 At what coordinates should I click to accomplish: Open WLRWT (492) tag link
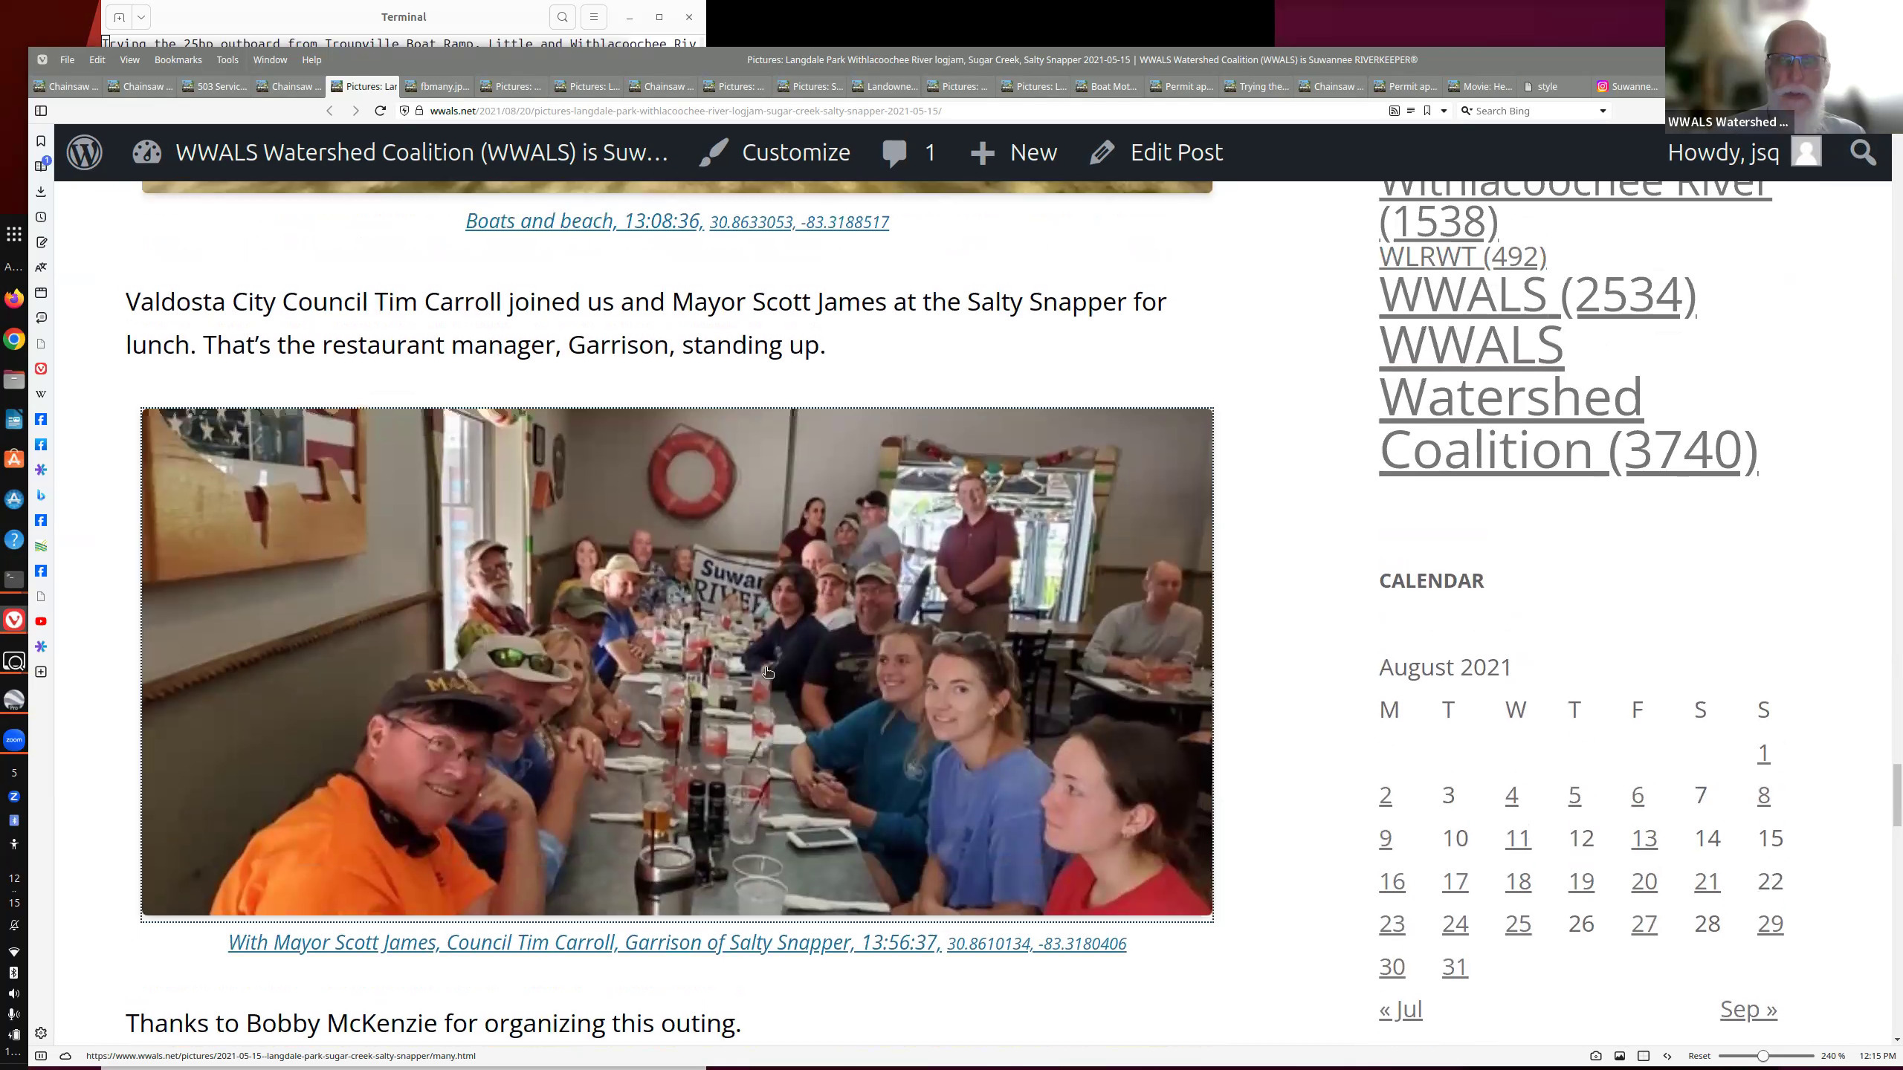(x=1462, y=256)
